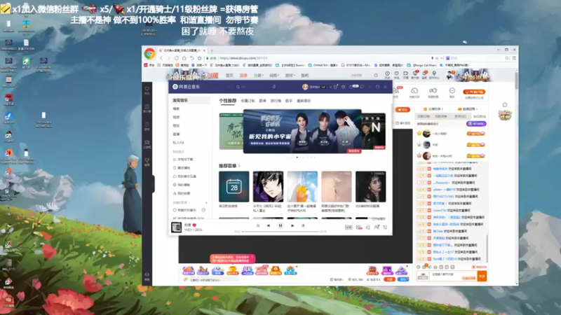Bookmark page with star icon in browser
The width and height of the screenshot is (561, 315).
pos(200,58)
